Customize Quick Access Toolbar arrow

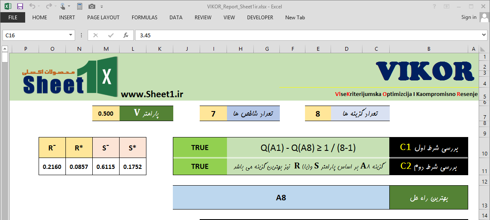pyautogui.click(x=102, y=6)
